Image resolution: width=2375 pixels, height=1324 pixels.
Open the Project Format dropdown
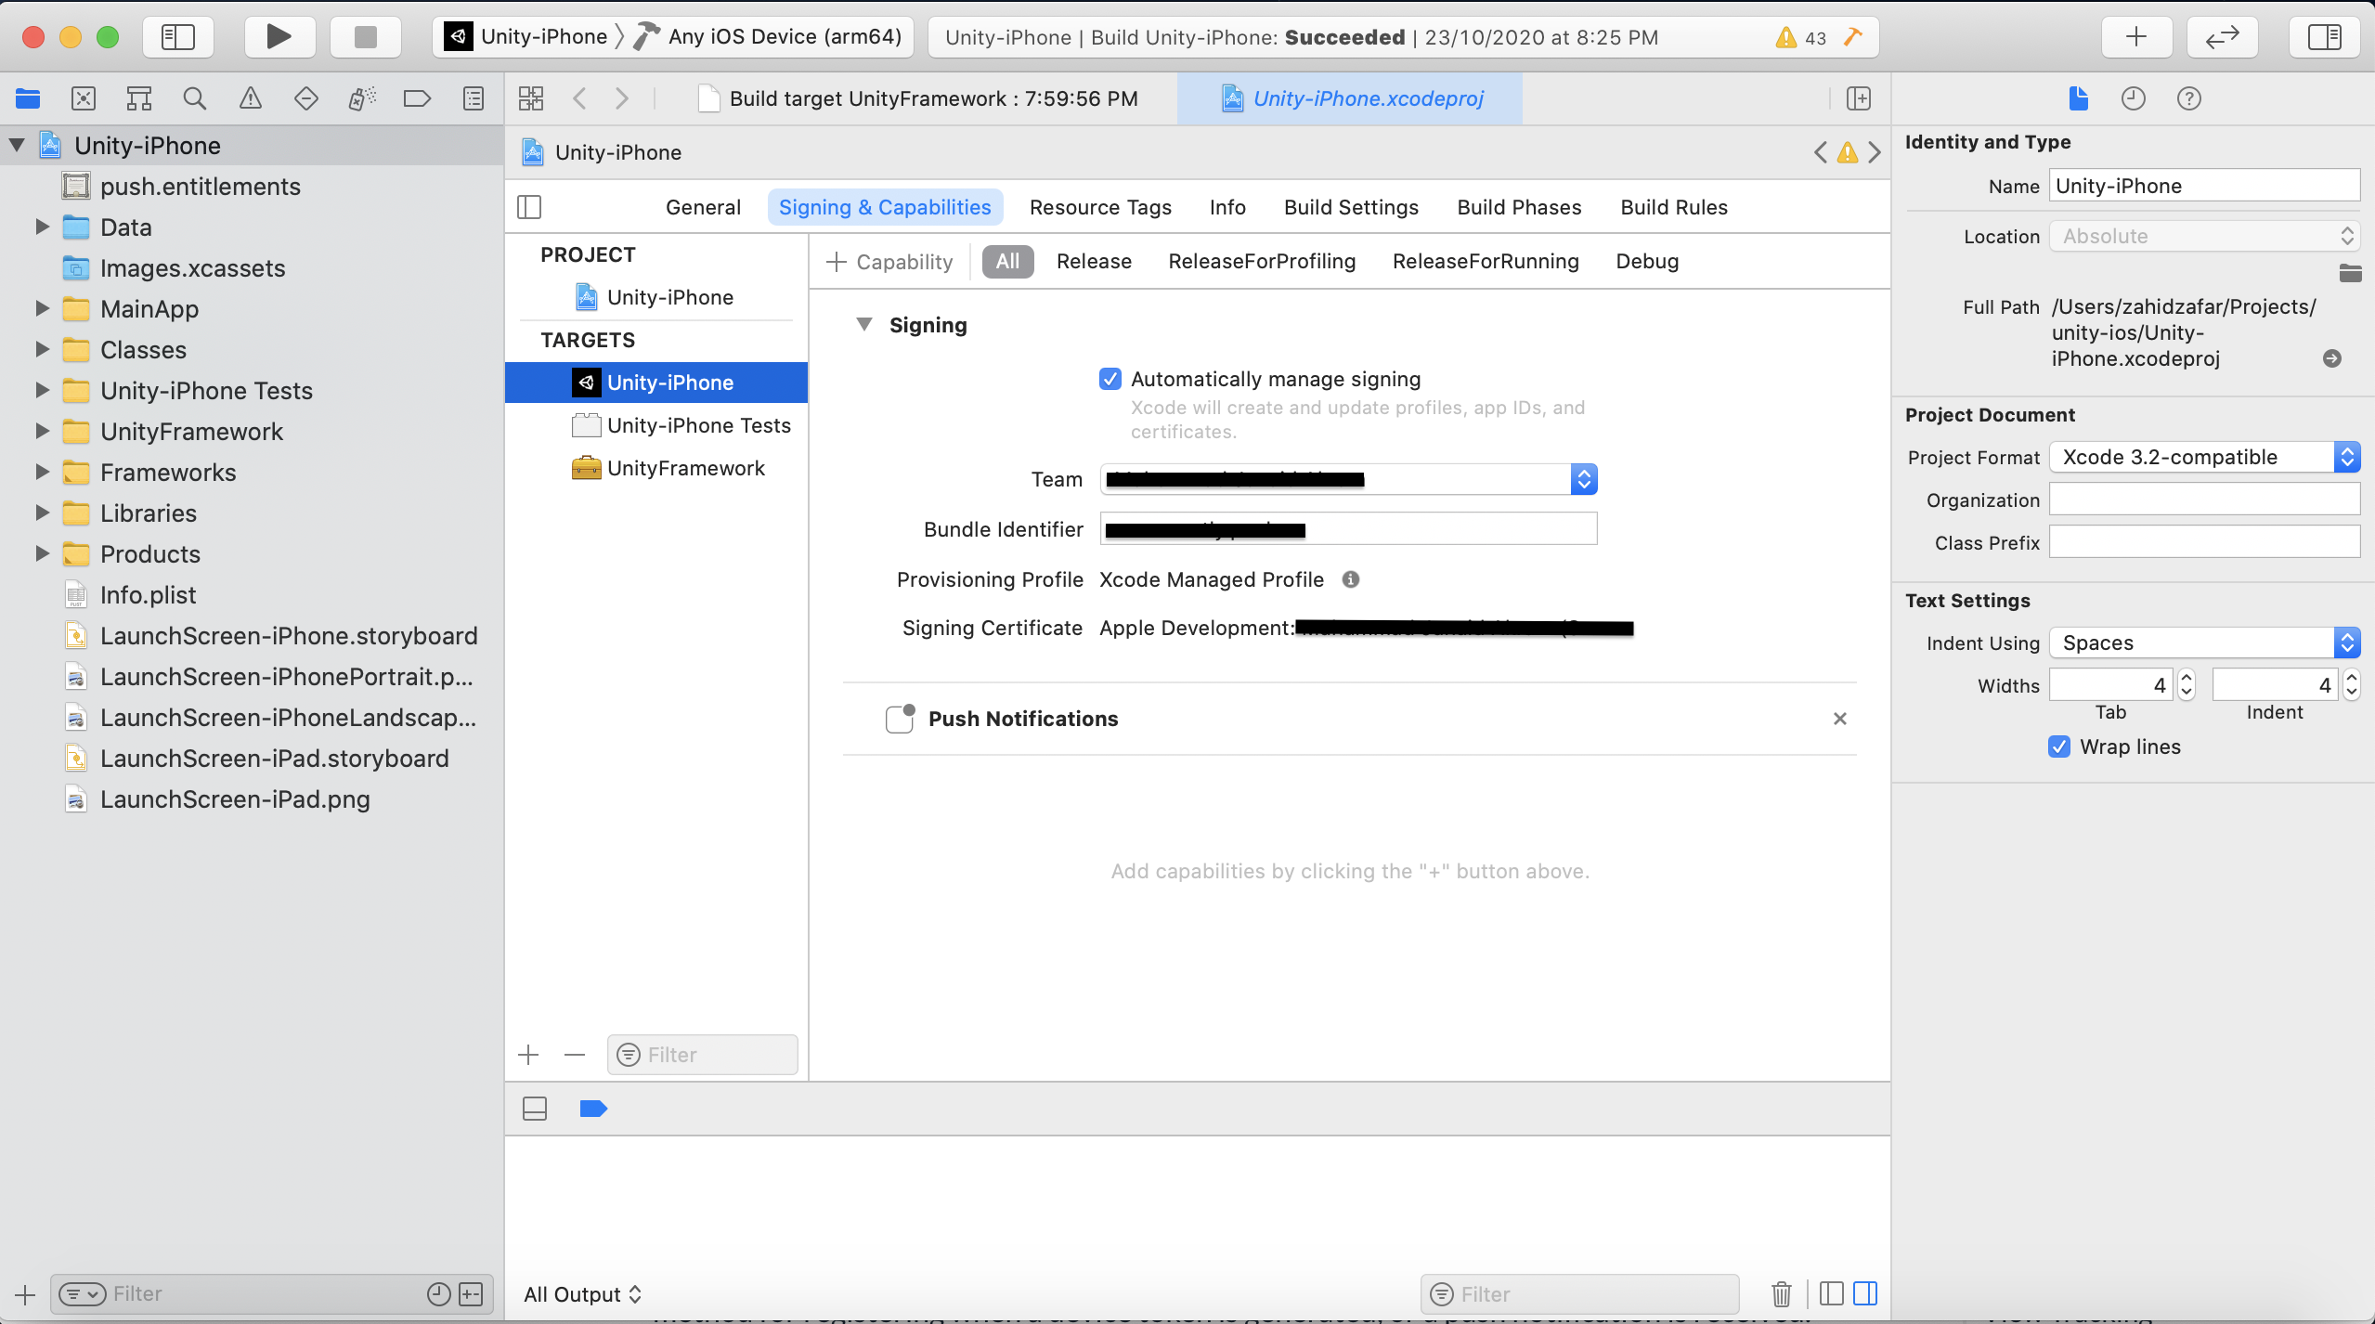click(x=2205, y=457)
